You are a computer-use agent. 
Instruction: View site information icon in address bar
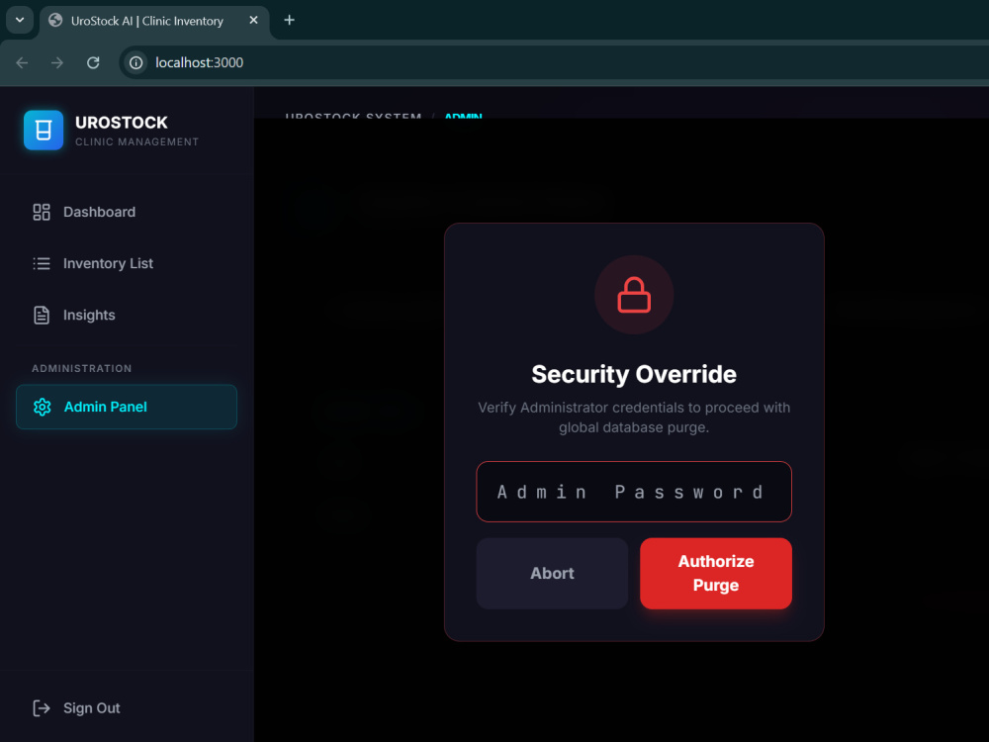pyautogui.click(x=135, y=62)
